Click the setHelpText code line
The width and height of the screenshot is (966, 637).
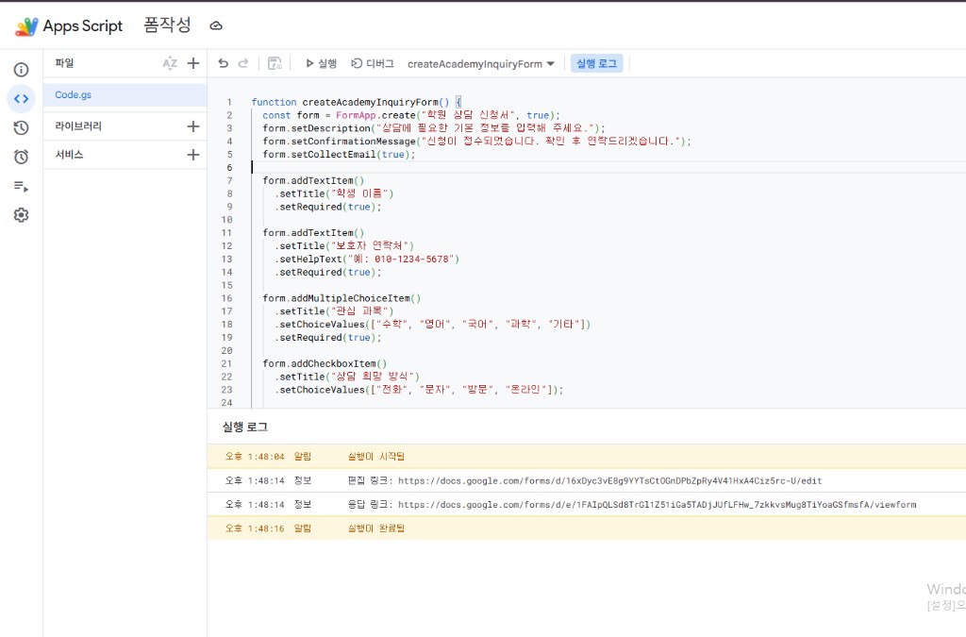pyautogui.click(x=367, y=260)
